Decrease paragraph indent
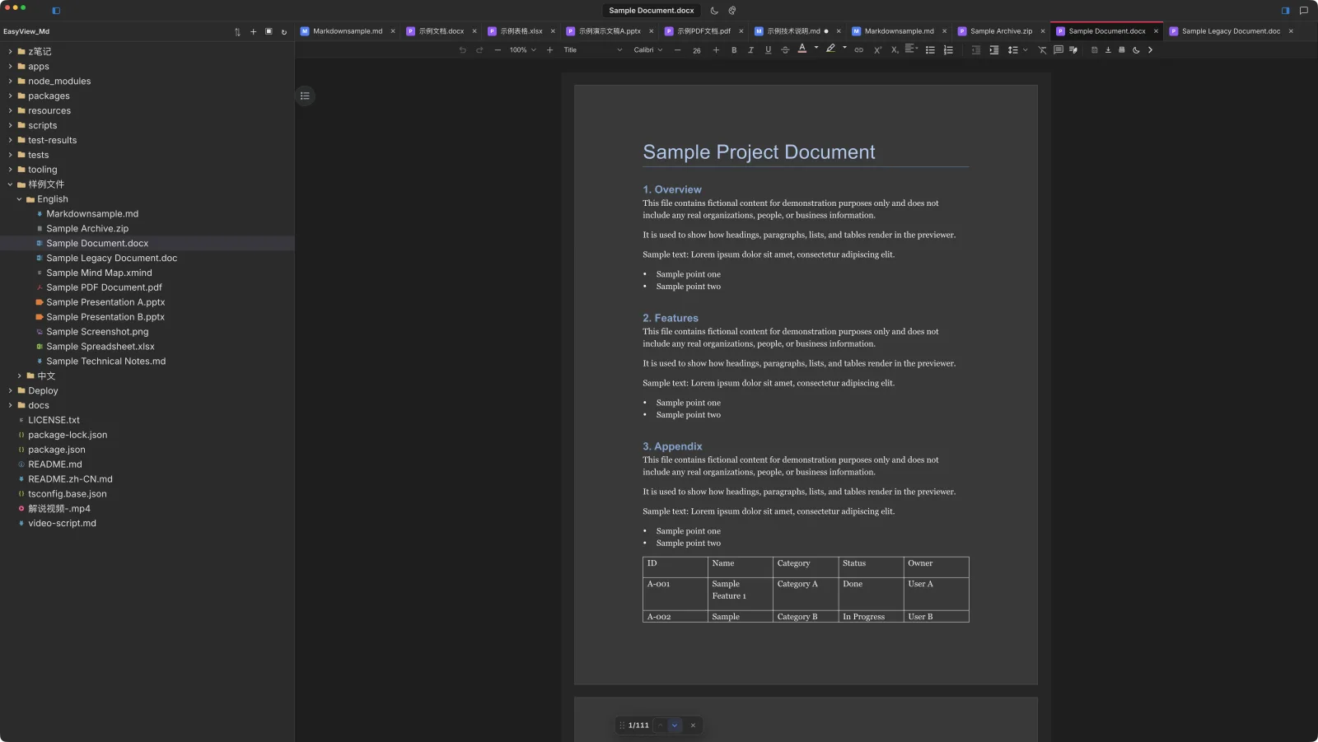This screenshot has height=742, width=1318. pyautogui.click(x=976, y=50)
